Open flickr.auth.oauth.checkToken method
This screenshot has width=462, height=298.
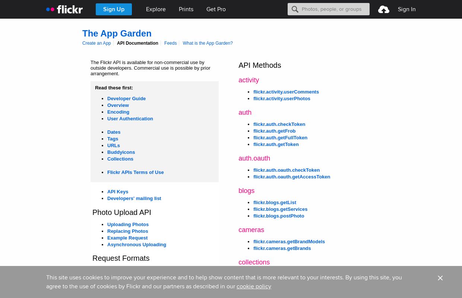point(287,170)
